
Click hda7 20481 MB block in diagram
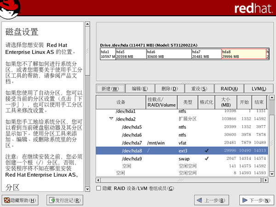tap(207, 54)
